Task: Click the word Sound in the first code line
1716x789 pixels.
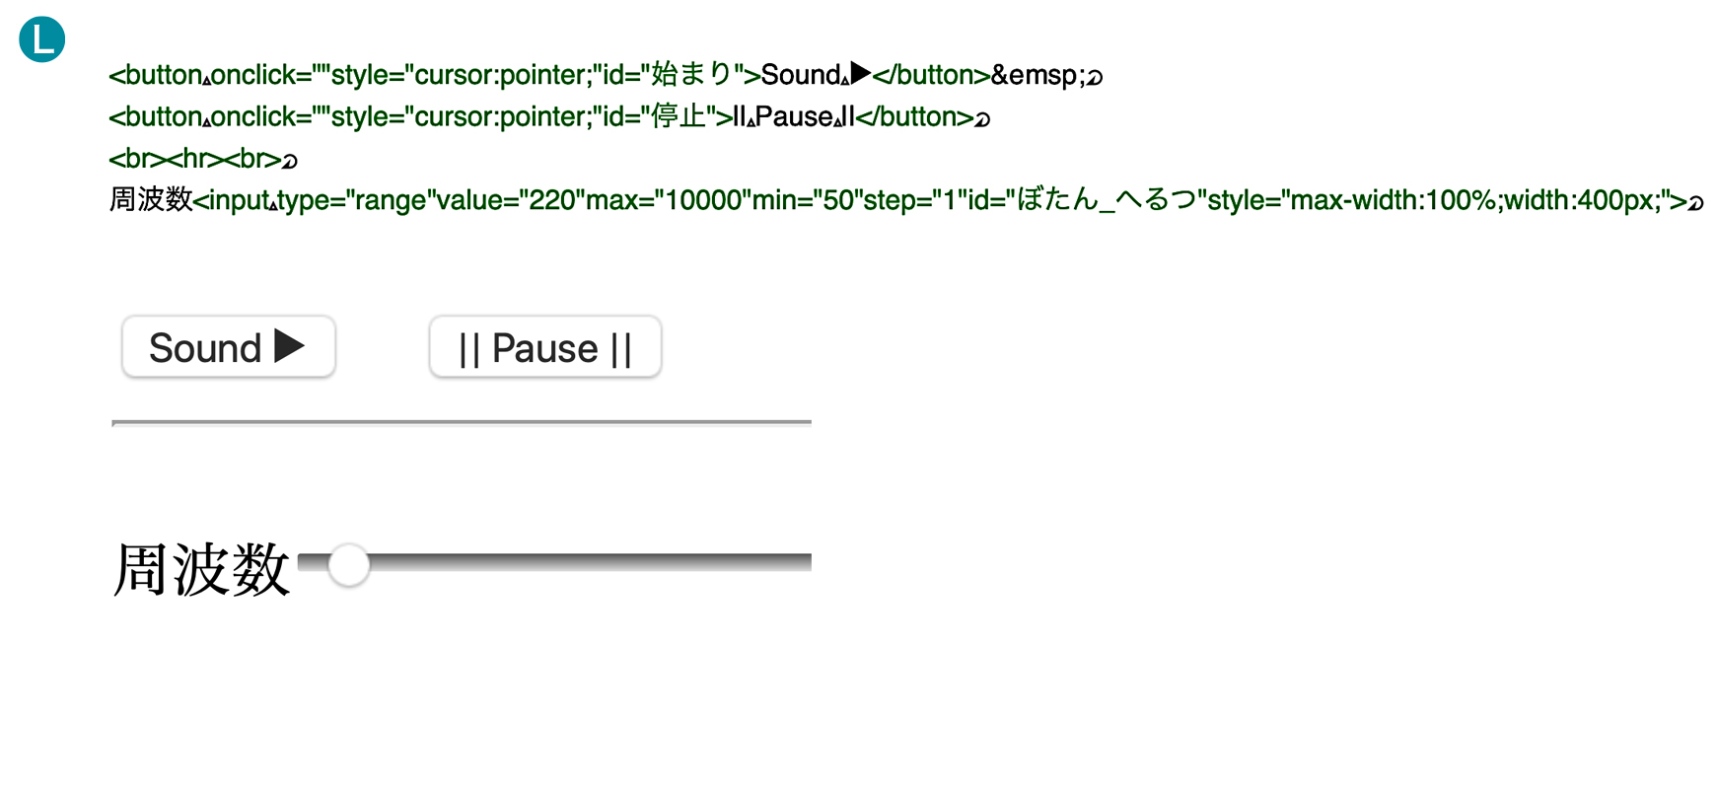Action: point(801,75)
